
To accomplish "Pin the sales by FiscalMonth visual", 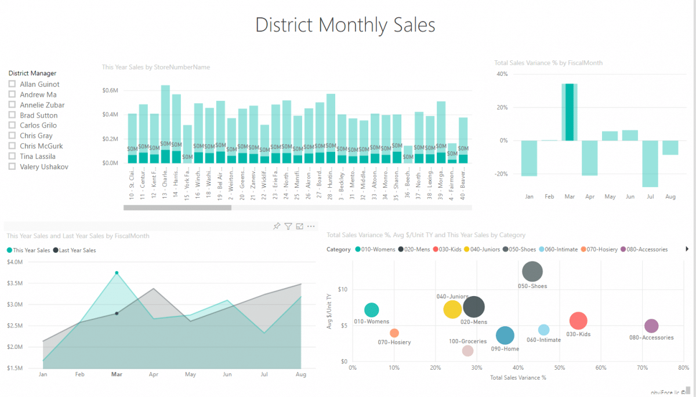I will point(277,226).
